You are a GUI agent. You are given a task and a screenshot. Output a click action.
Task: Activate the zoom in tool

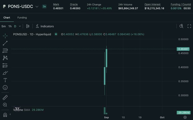[x=5, y=105]
